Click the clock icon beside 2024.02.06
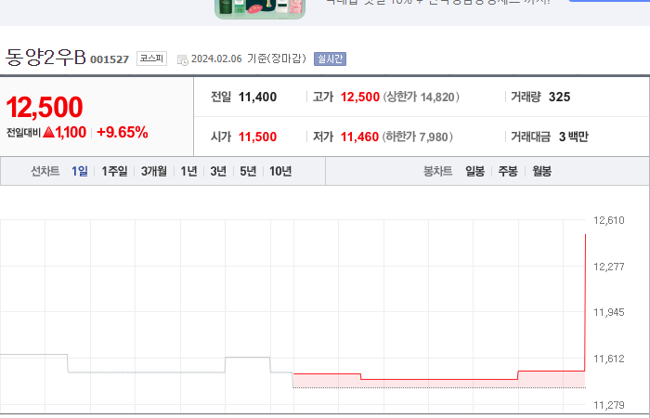 pos(182,59)
